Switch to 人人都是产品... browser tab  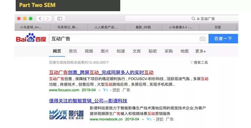(106, 27)
